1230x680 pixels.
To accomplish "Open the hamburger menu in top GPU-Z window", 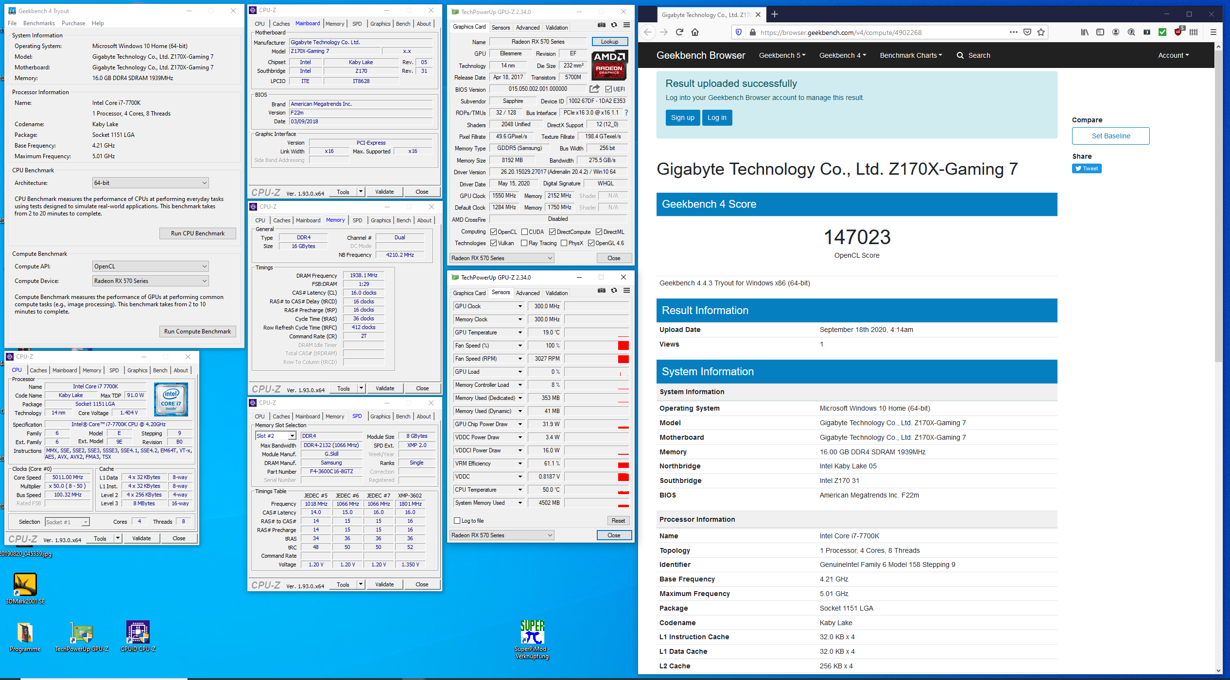I will tap(627, 25).
